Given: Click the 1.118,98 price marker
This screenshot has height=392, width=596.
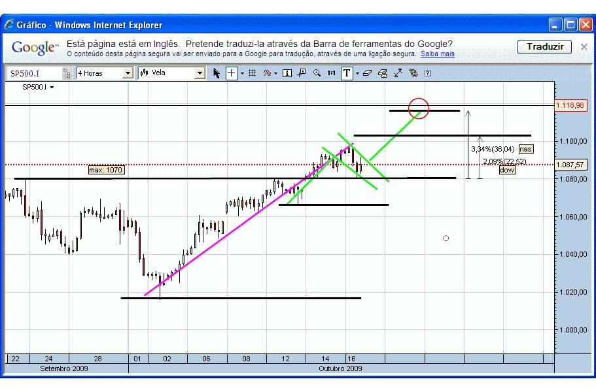Looking at the screenshot, I should click(570, 105).
